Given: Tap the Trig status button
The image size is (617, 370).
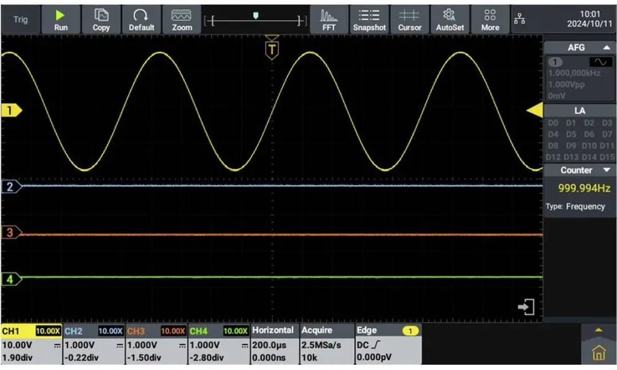Looking at the screenshot, I should point(21,19).
